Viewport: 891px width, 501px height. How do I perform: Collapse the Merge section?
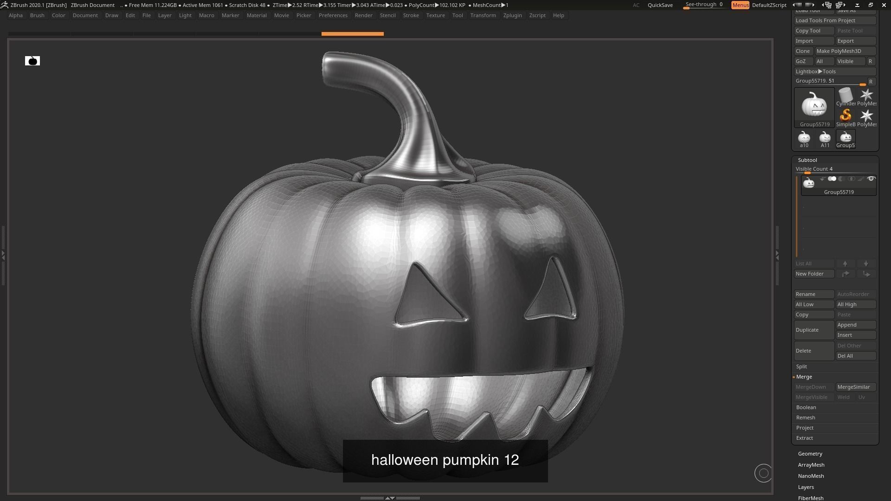[x=804, y=377]
